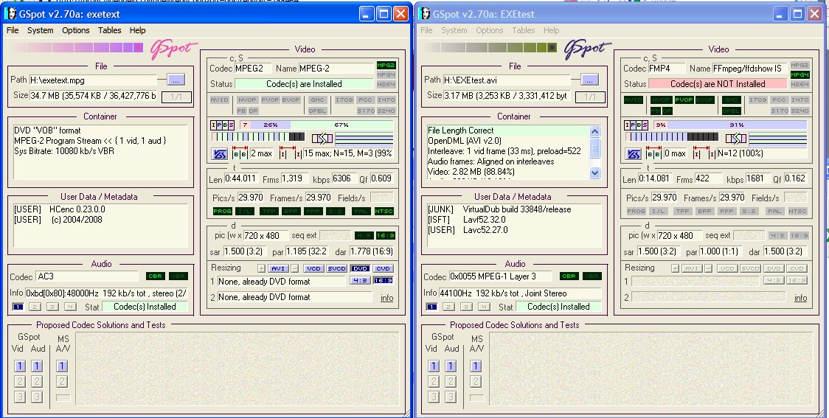Screen dimensions: 829x418
Task: Click the 1/1 button in EXEtest window
Action: point(590,97)
